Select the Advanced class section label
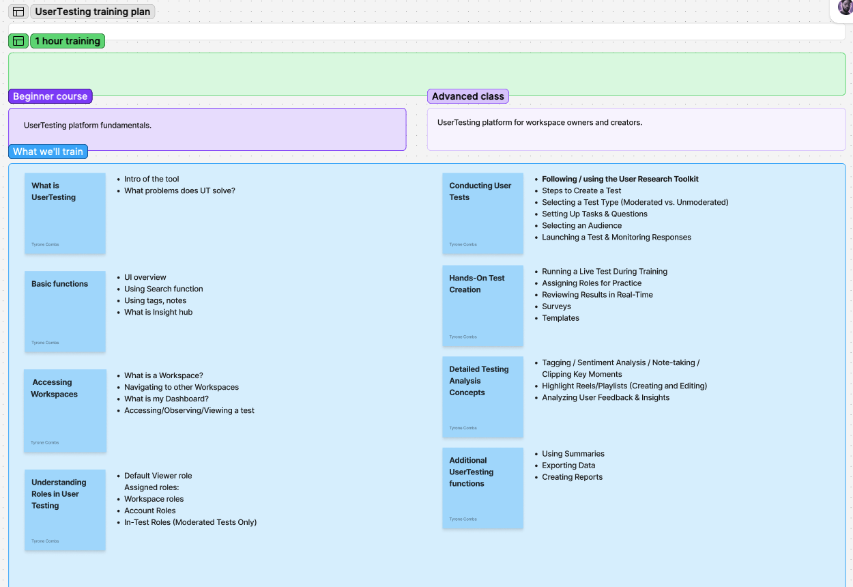Image resolution: width=853 pixels, height=587 pixels. 468,96
